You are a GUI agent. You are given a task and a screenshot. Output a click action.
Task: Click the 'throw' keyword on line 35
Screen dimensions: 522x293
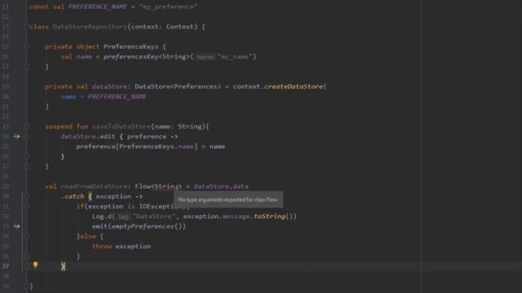point(102,246)
